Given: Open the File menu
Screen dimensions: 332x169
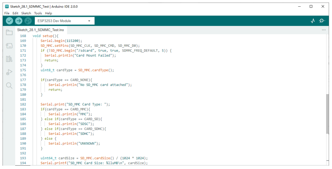Looking at the screenshot, I should 7,13.
